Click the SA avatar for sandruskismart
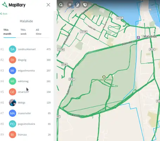This screenshot has height=141, width=160. coord(12,49)
